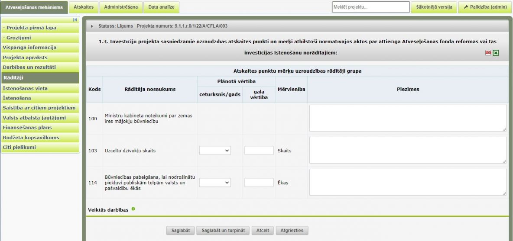Open quarter dropdown for indicator 114
Screen dimensions: 513x241
pos(215,183)
